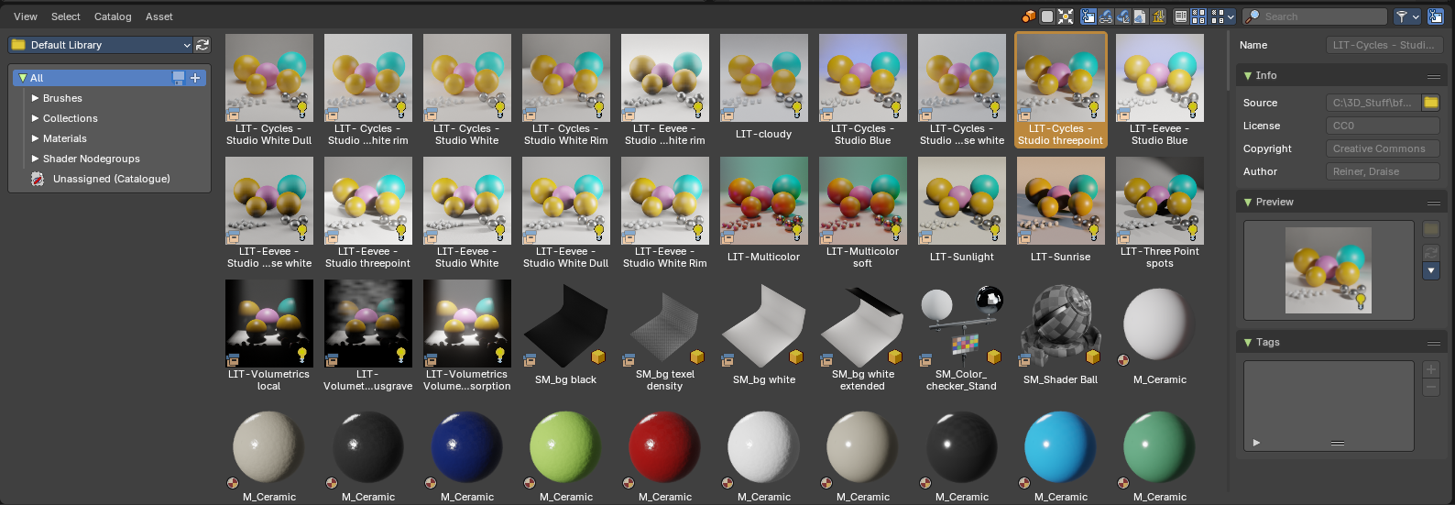Collapse the Preview panel
The width and height of the screenshot is (1455, 505).
point(1248,202)
